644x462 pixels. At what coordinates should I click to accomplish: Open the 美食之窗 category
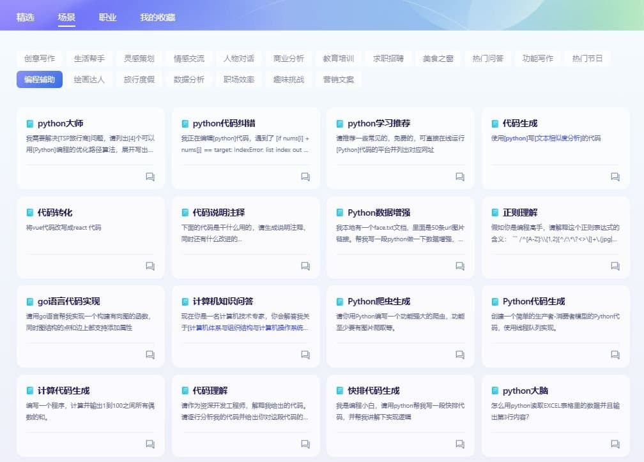438,58
